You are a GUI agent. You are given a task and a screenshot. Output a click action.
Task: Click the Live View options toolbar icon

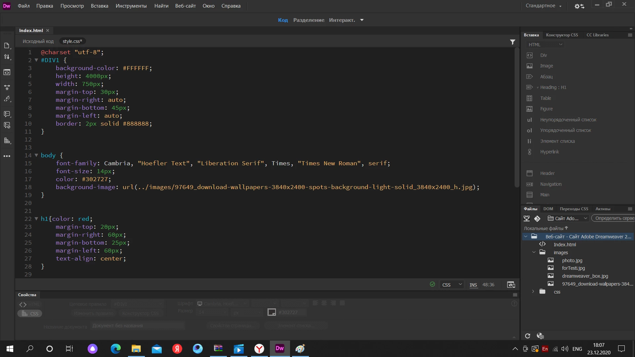[x=7, y=72]
